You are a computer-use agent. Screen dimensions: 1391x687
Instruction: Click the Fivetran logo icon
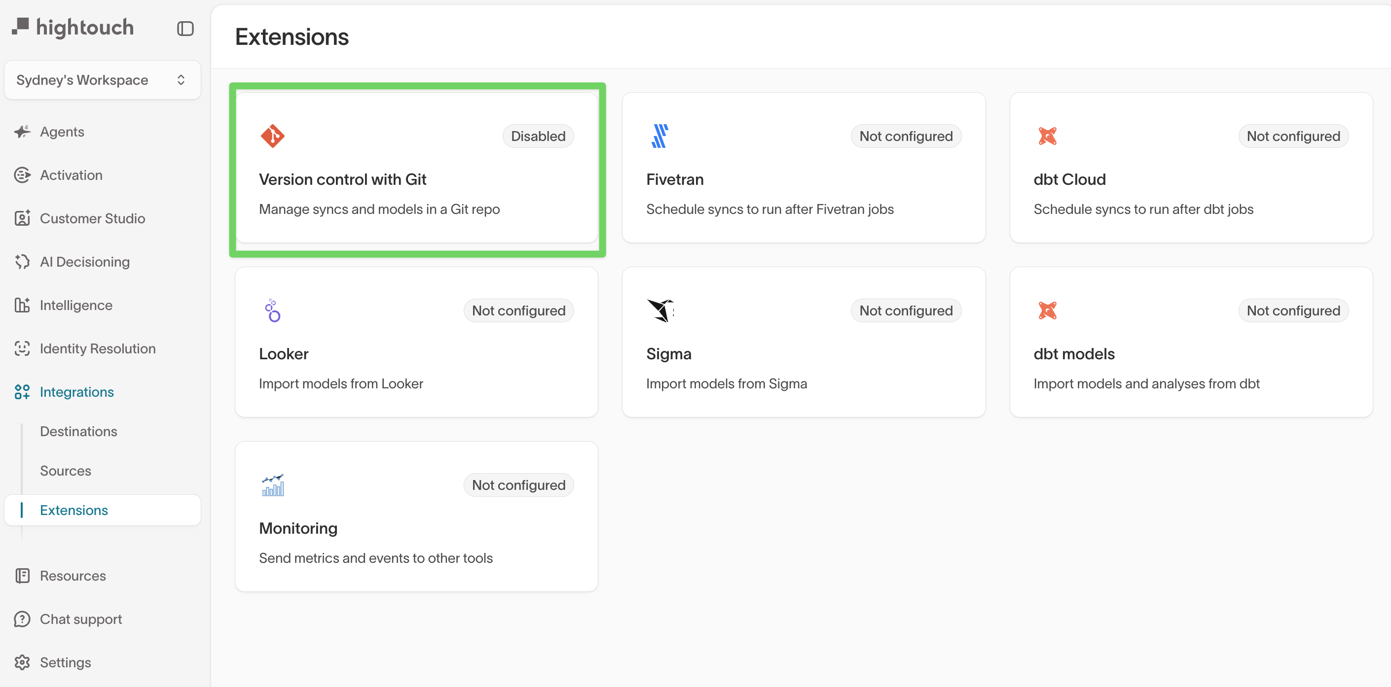(660, 136)
